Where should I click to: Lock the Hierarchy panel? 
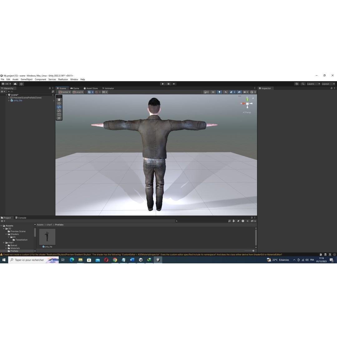[x=50, y=88]
